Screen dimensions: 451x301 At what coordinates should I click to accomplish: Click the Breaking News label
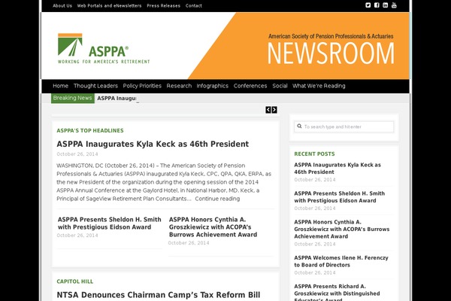[x=72, y=99]
